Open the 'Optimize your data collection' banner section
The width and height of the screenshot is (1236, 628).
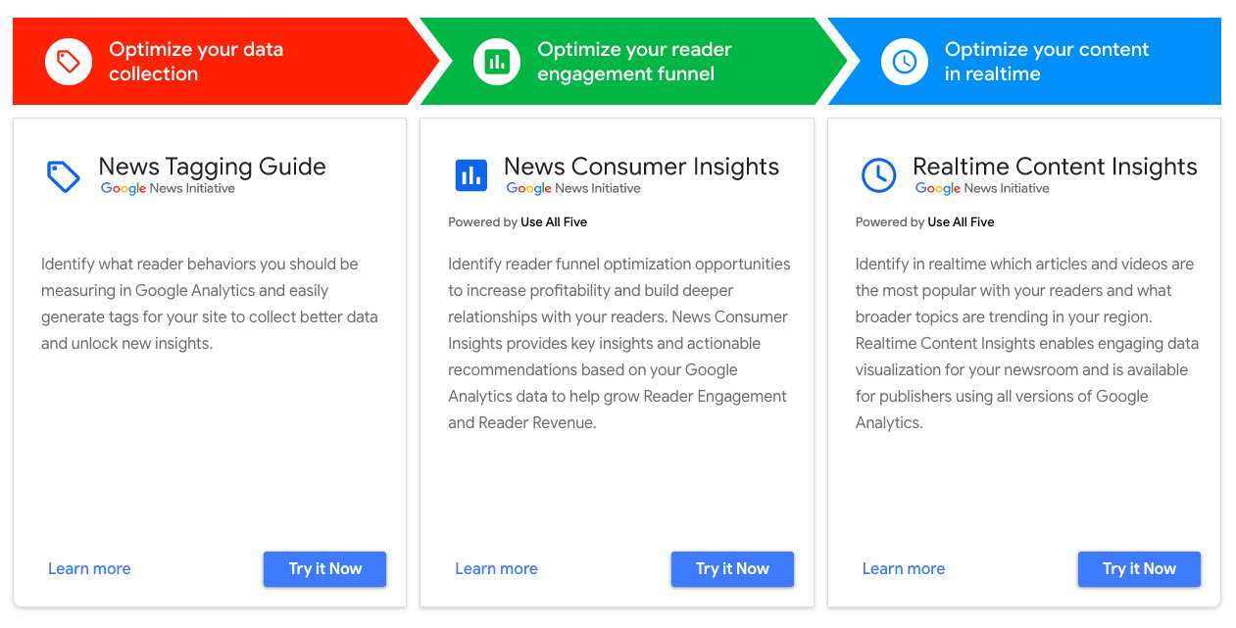pyautogui.click(x=196, y=61)
